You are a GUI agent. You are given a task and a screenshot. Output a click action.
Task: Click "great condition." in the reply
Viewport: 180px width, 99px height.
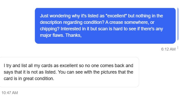[39, 79]
